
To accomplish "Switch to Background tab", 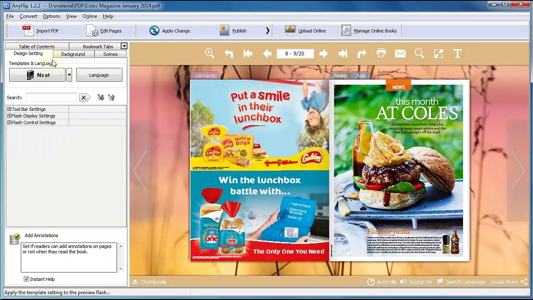I will coord(73,54).
